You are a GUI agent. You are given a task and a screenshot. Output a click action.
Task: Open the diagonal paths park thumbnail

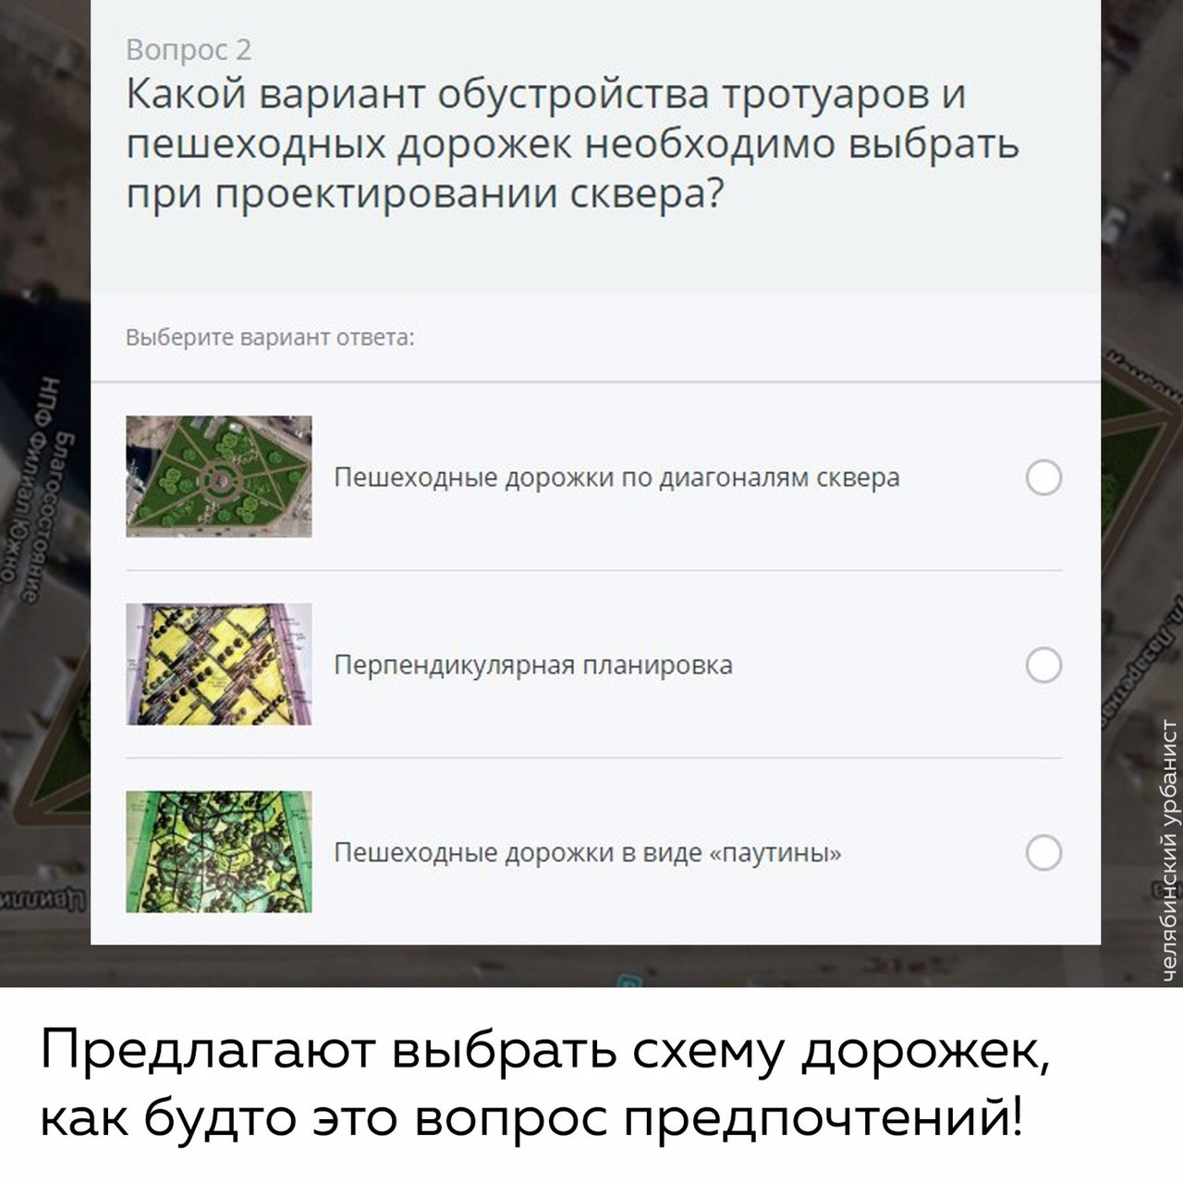[219, 476]
